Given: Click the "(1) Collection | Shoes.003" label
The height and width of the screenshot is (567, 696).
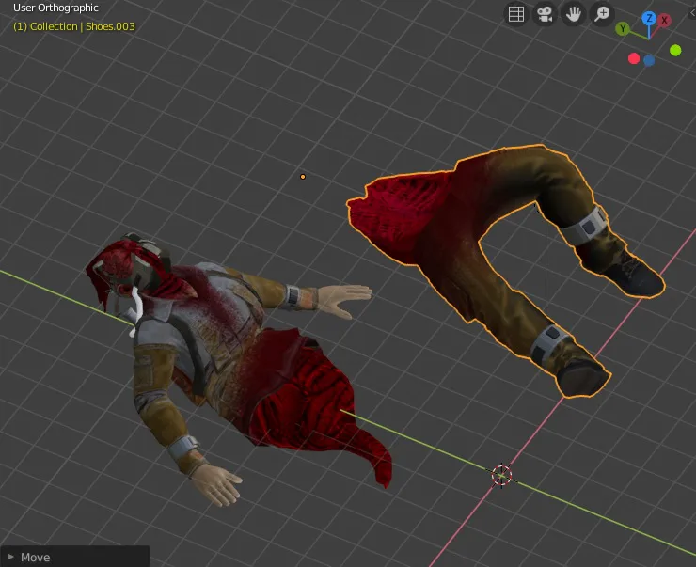Looking at the screenshot, I should point(74,26).
